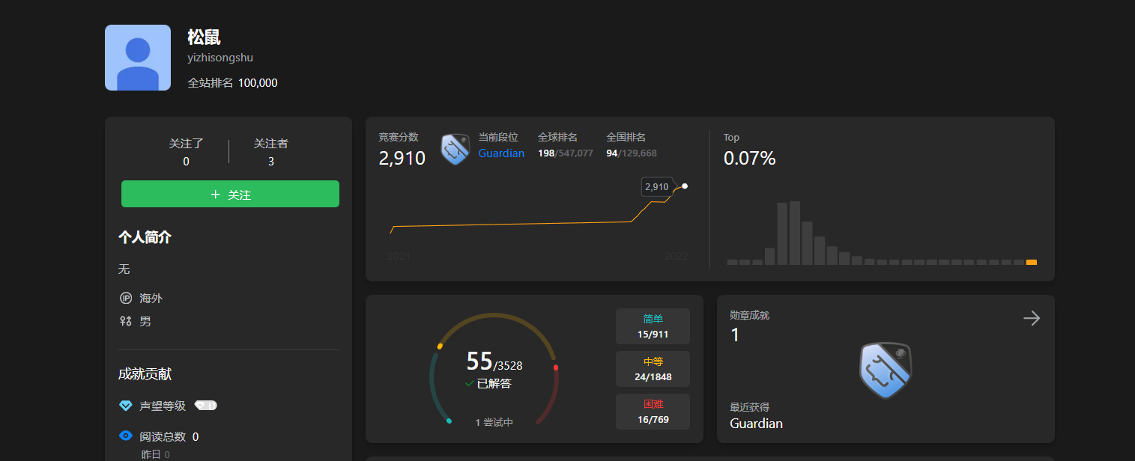The width and height of the screenshot is (1135, 461).
Task: Click the 成就贡献 heading
Action: click(145, 374)
